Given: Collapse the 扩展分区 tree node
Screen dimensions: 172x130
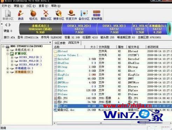Looking at the screenshot, I should click(8, 54).
